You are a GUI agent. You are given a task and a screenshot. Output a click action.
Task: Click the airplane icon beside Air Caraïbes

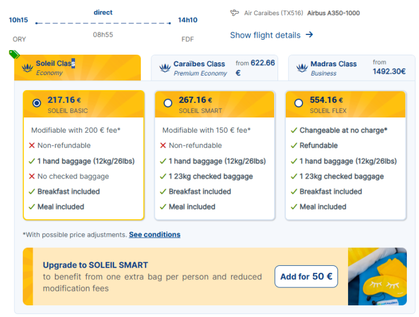click(x=235, y=13)
